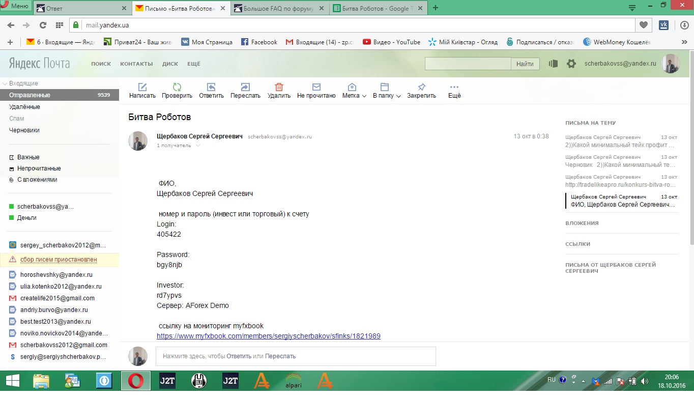
Task: Open the В папку folder dropdown
Action: click(x=387, y=91)
